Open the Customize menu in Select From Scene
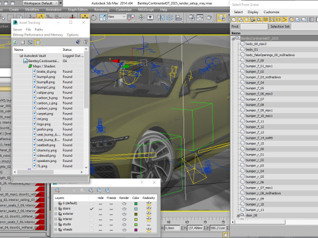This screenshot has width=318, height=238. point(272,12)
